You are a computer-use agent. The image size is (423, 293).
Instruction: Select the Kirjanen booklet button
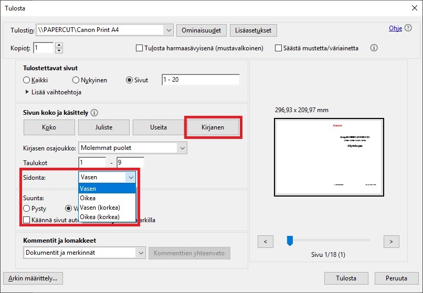tap(213, 127)
